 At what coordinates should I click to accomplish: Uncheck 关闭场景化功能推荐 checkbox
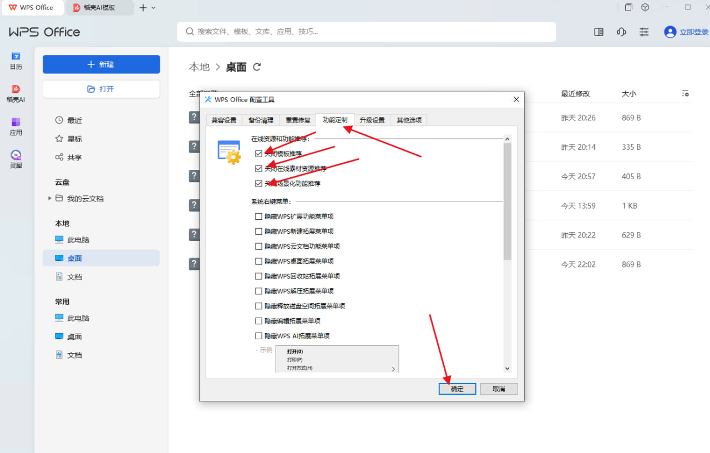[258, 184]
